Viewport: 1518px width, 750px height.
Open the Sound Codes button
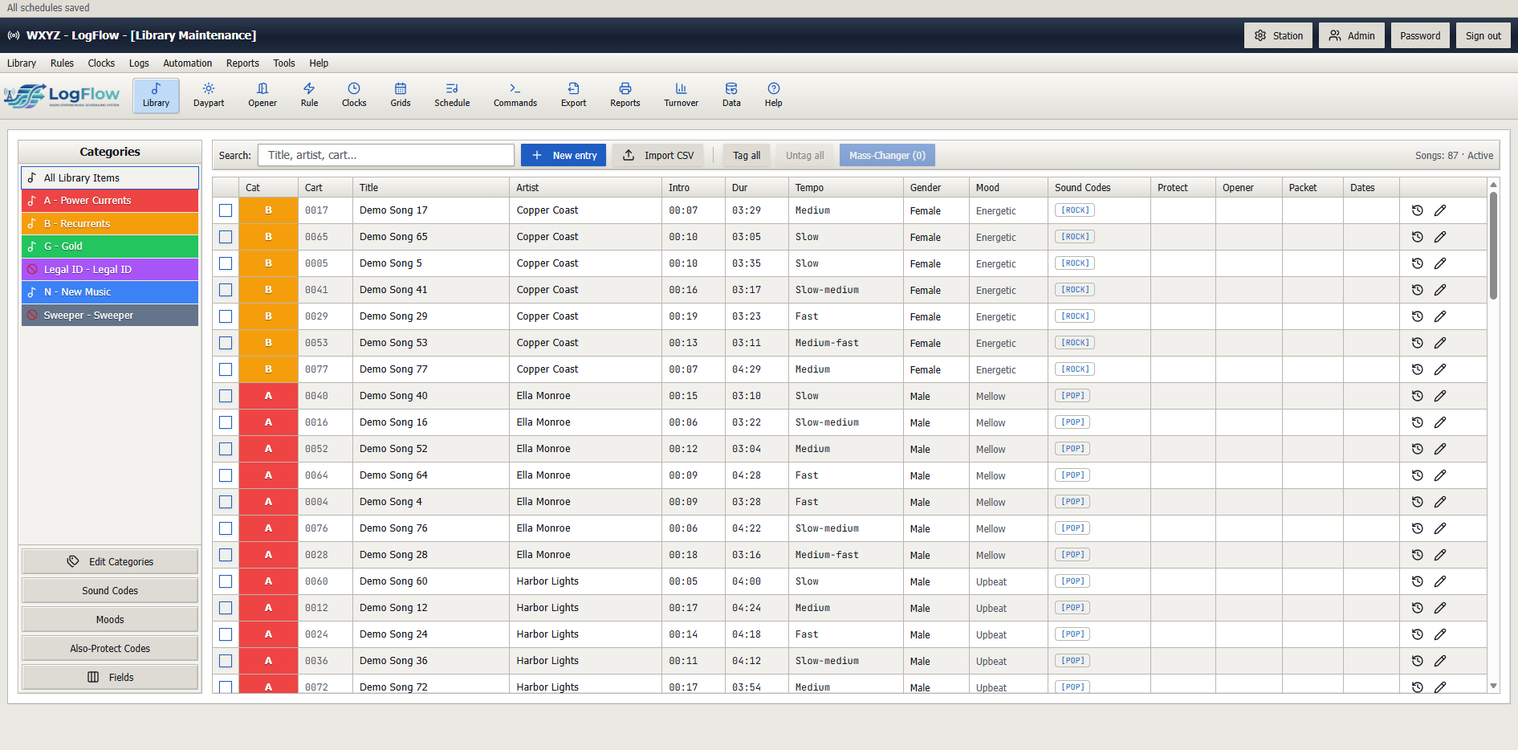(110, 590)
